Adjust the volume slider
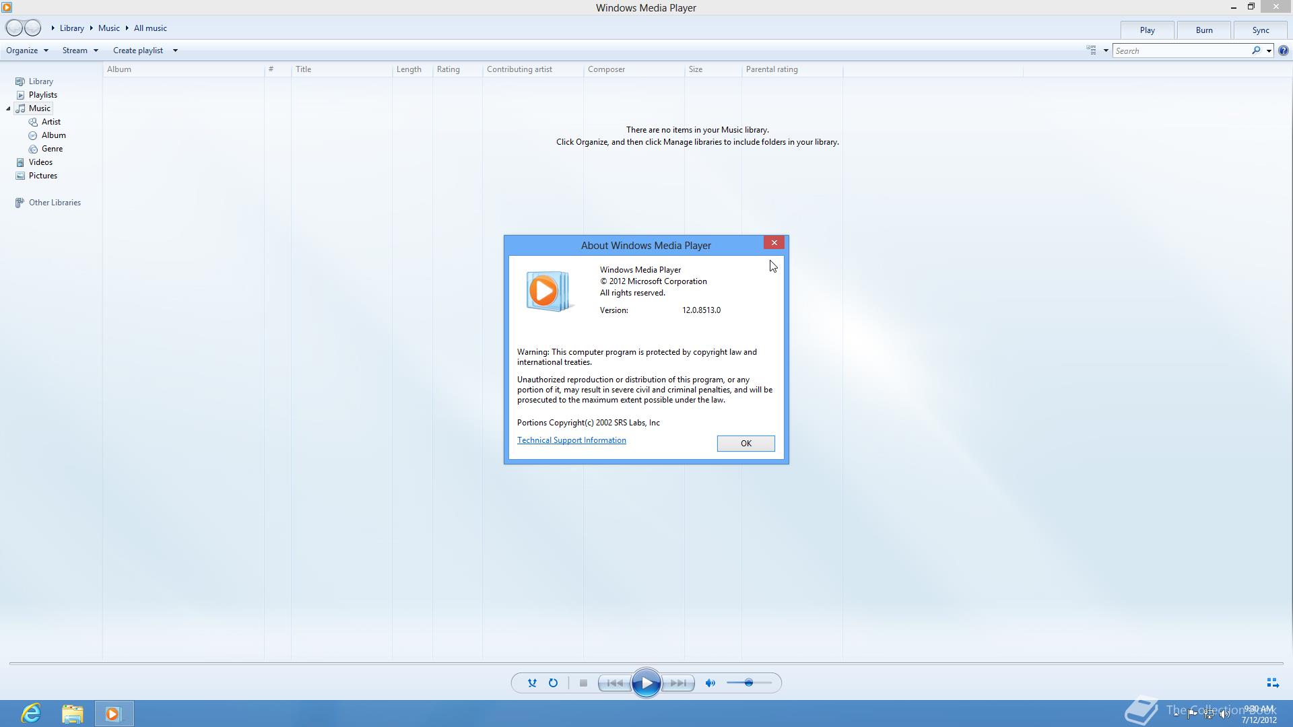This screenshot has width=1293, height=727. (749, 683)
